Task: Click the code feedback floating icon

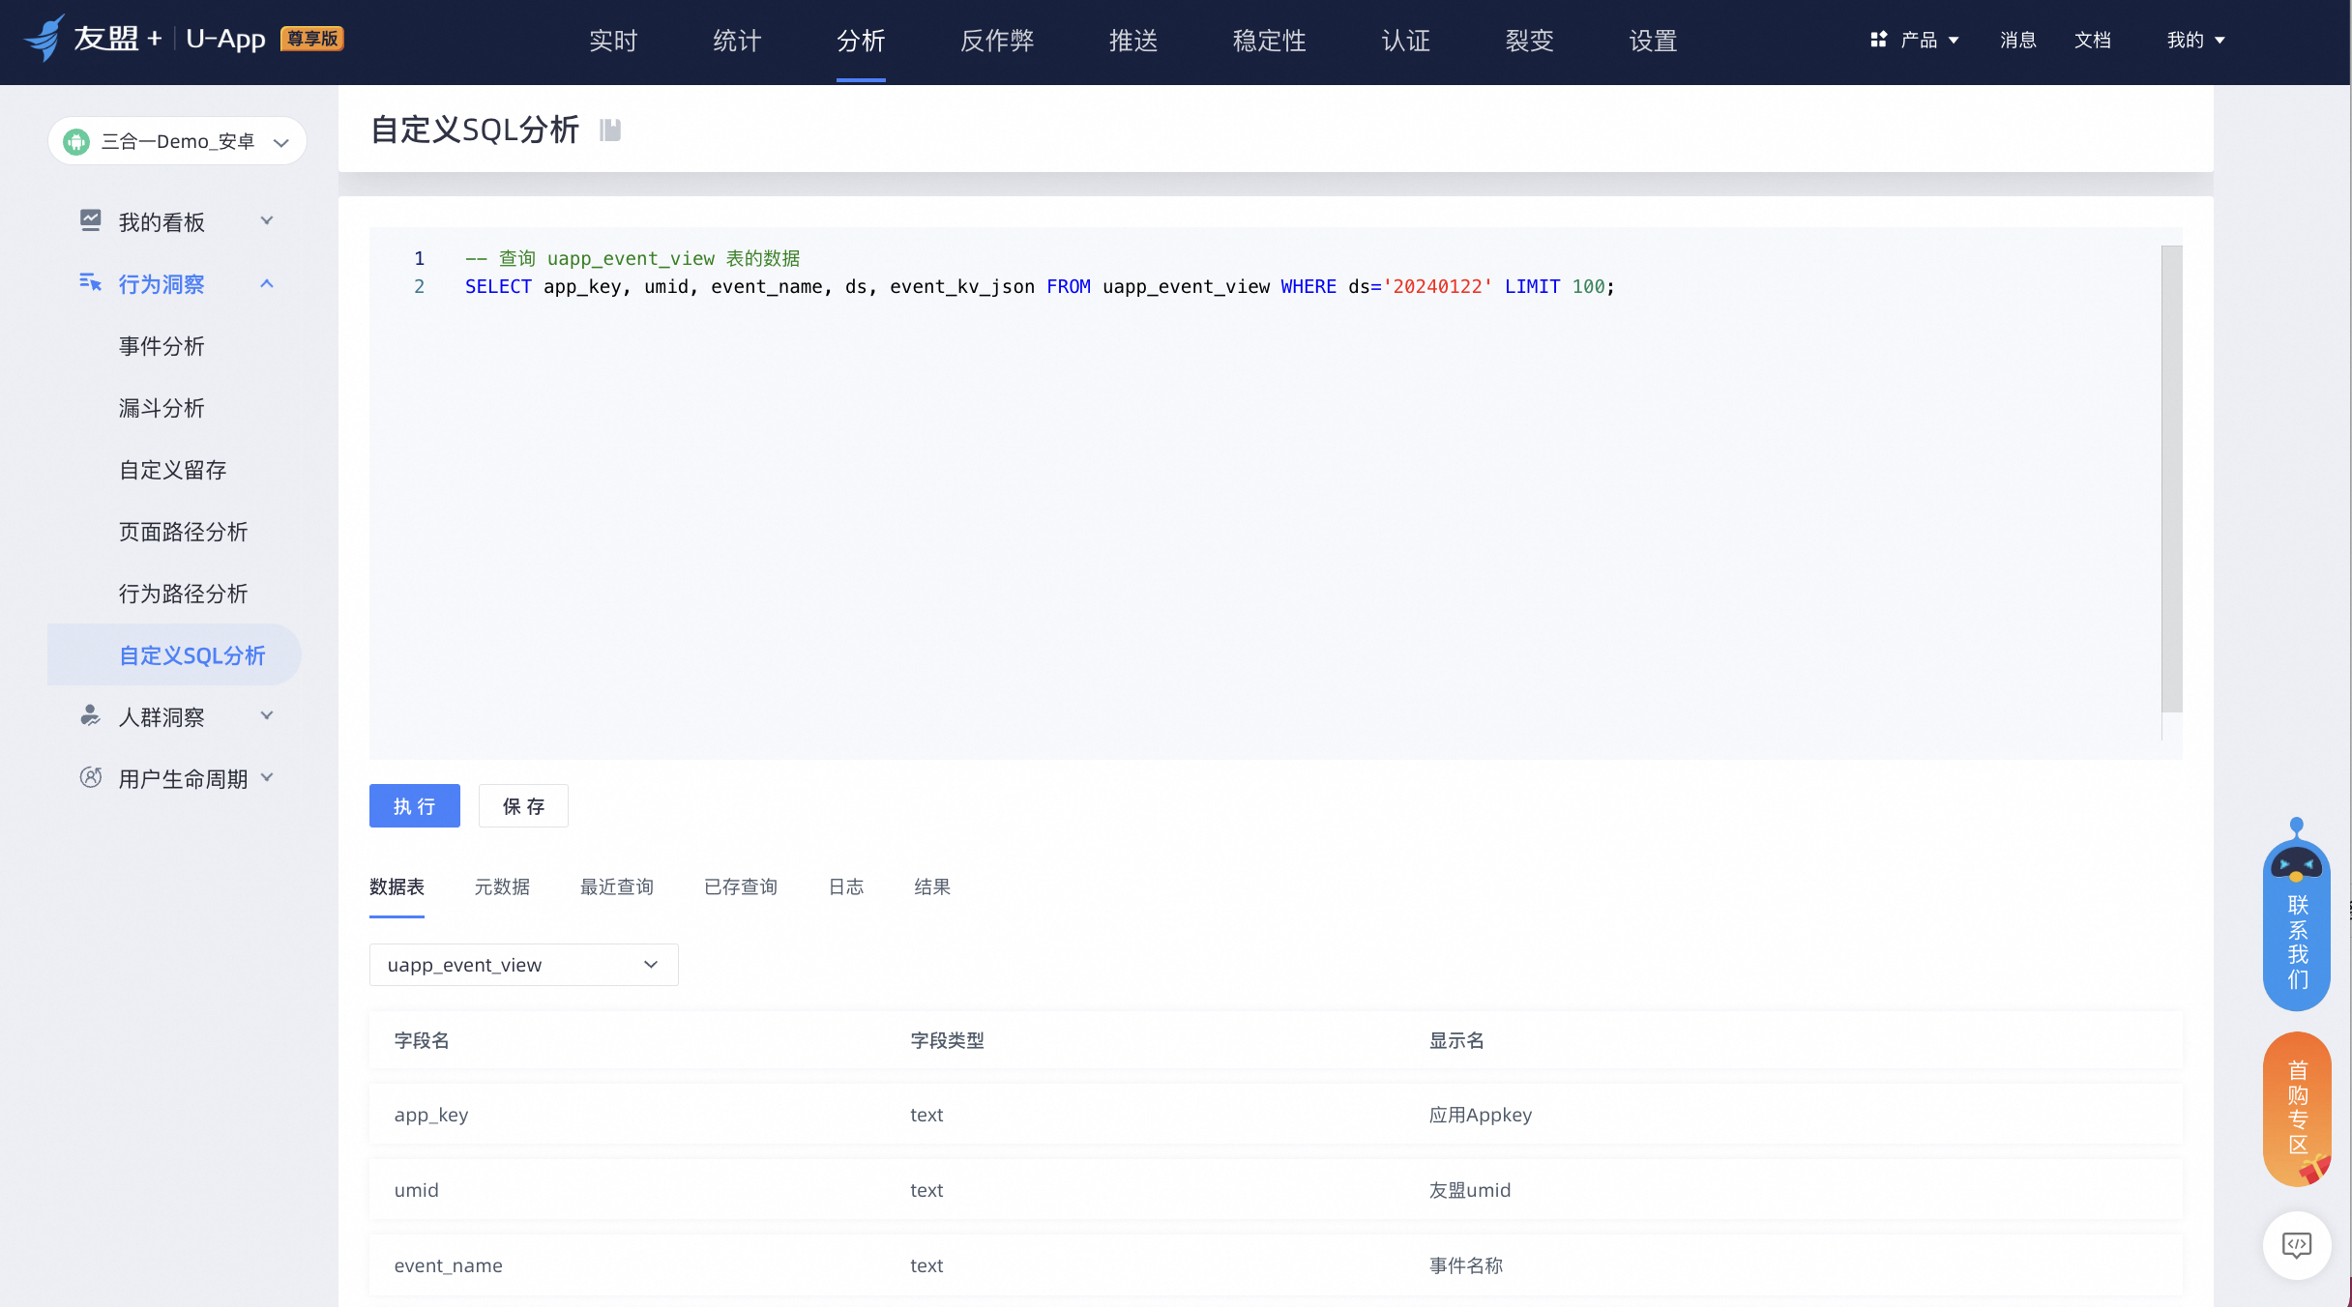Action: click(2297, 1245)
